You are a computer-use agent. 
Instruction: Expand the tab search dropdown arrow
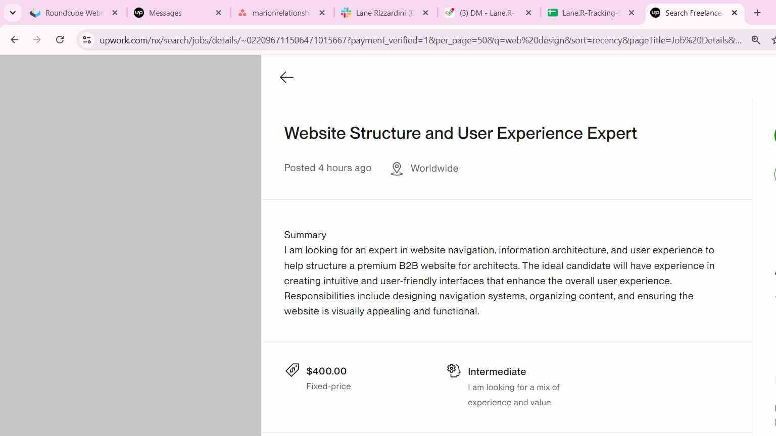click(x=13, y=13)
